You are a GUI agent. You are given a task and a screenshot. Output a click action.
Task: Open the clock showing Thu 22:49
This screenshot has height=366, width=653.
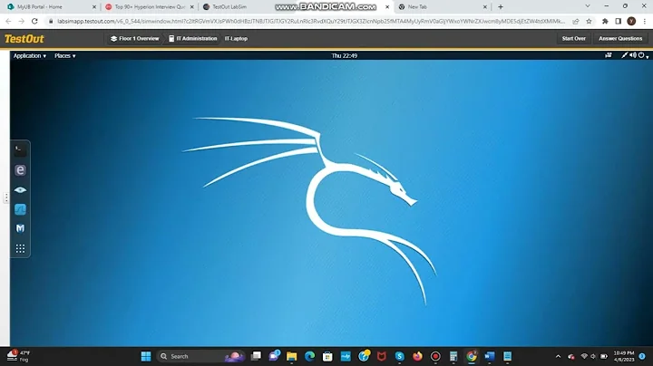pos(345,56)
